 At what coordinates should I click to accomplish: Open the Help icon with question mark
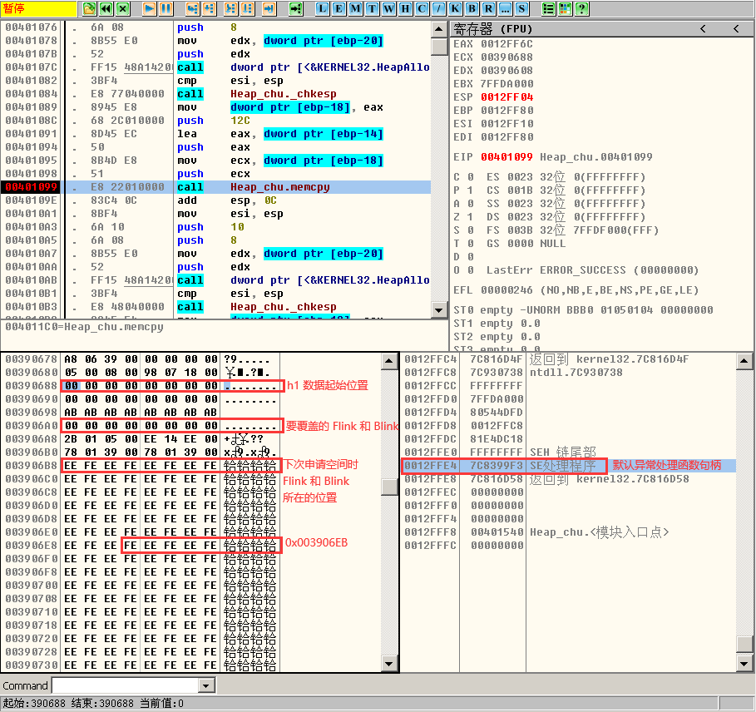point(581,8)
